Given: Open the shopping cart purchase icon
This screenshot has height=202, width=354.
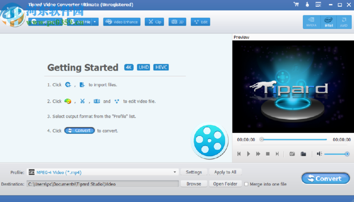Looking at the screenshot, I should (296, 4).
